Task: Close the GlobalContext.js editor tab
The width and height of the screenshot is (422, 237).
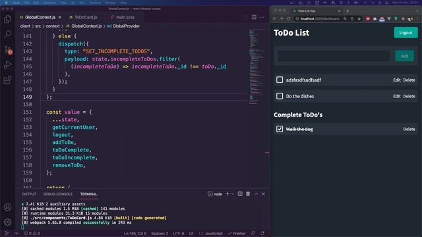Action: [x=60, y=17]
